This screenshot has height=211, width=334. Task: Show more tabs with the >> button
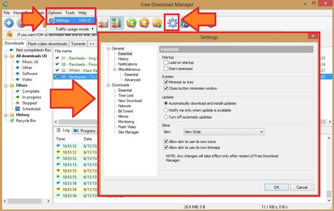92,44
